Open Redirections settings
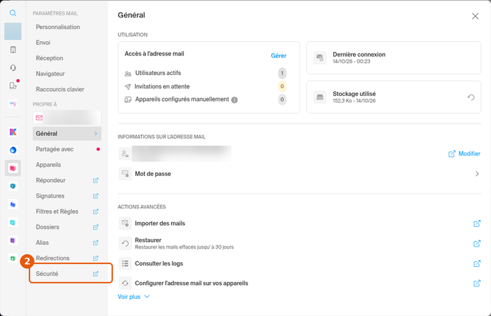The image size is (491, 316). (53, 258)
